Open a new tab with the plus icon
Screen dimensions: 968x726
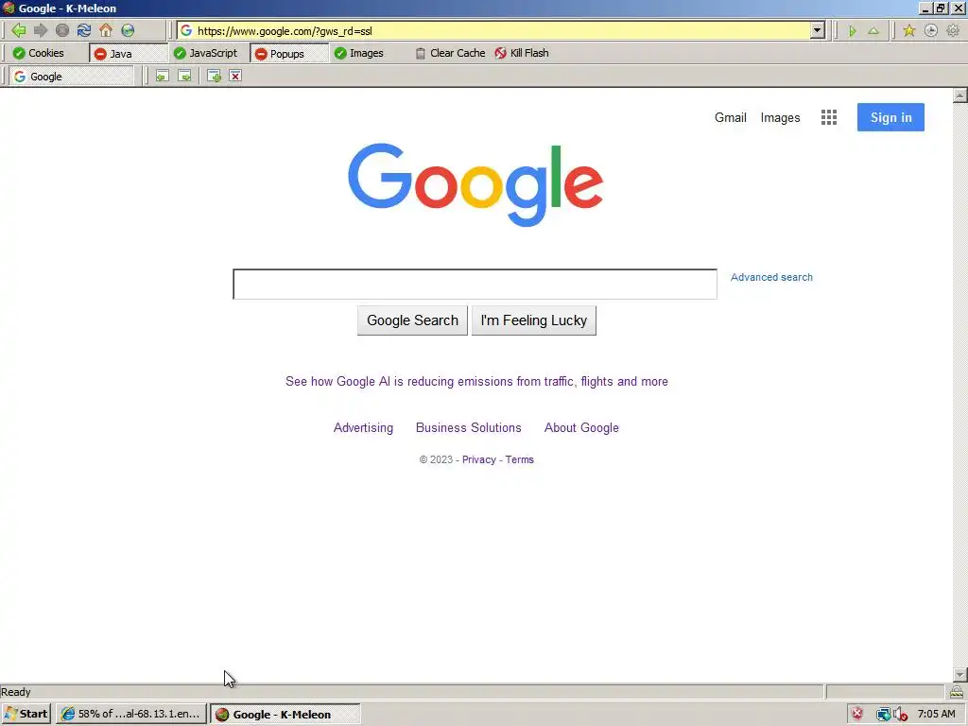click(x=214, y=76)
